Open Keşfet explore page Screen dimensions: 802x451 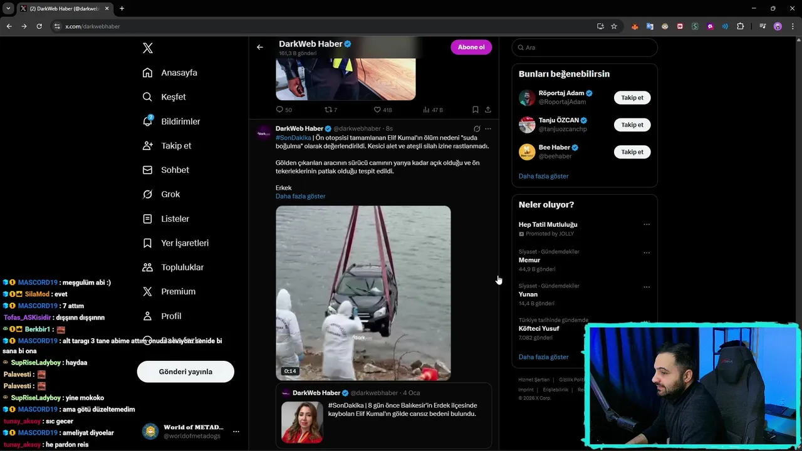164,97
